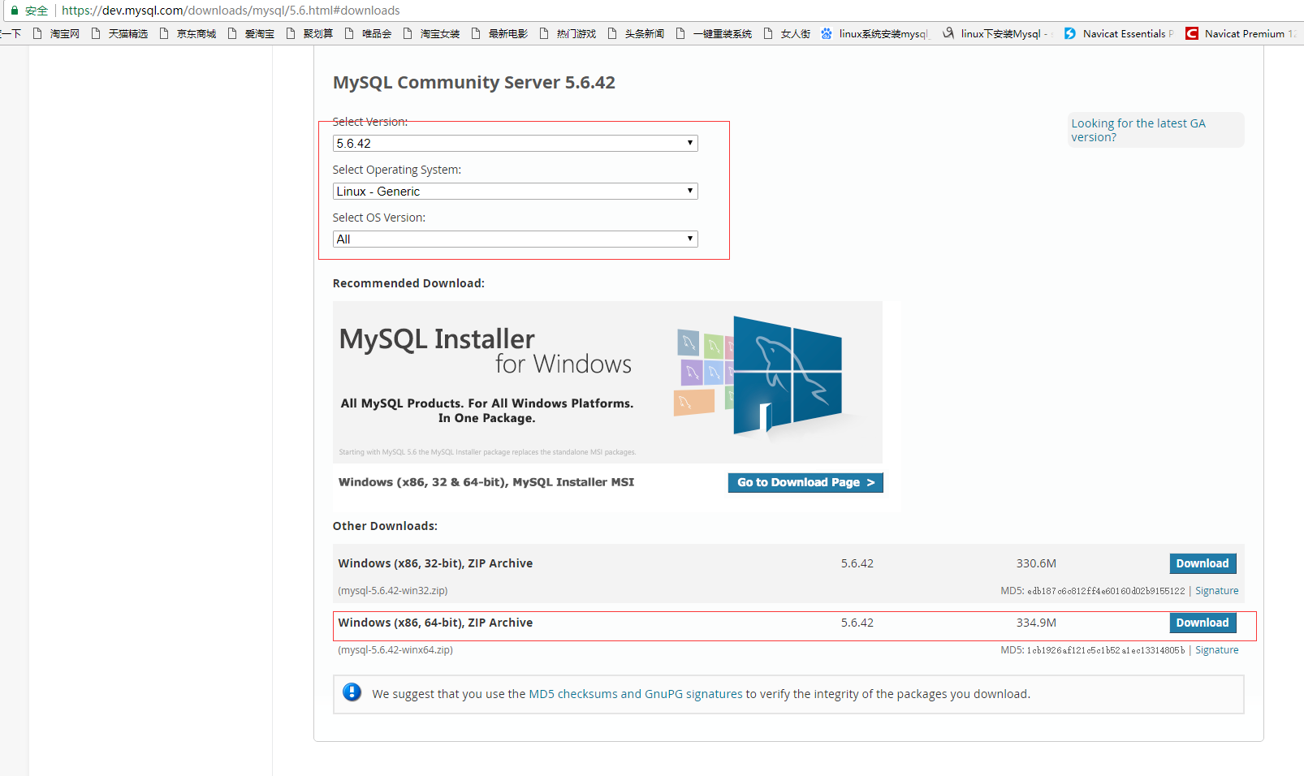Open Signature link for win32 package
Screen dimensions: 1304x776
pyautogui.click(x=1216, y=590)
